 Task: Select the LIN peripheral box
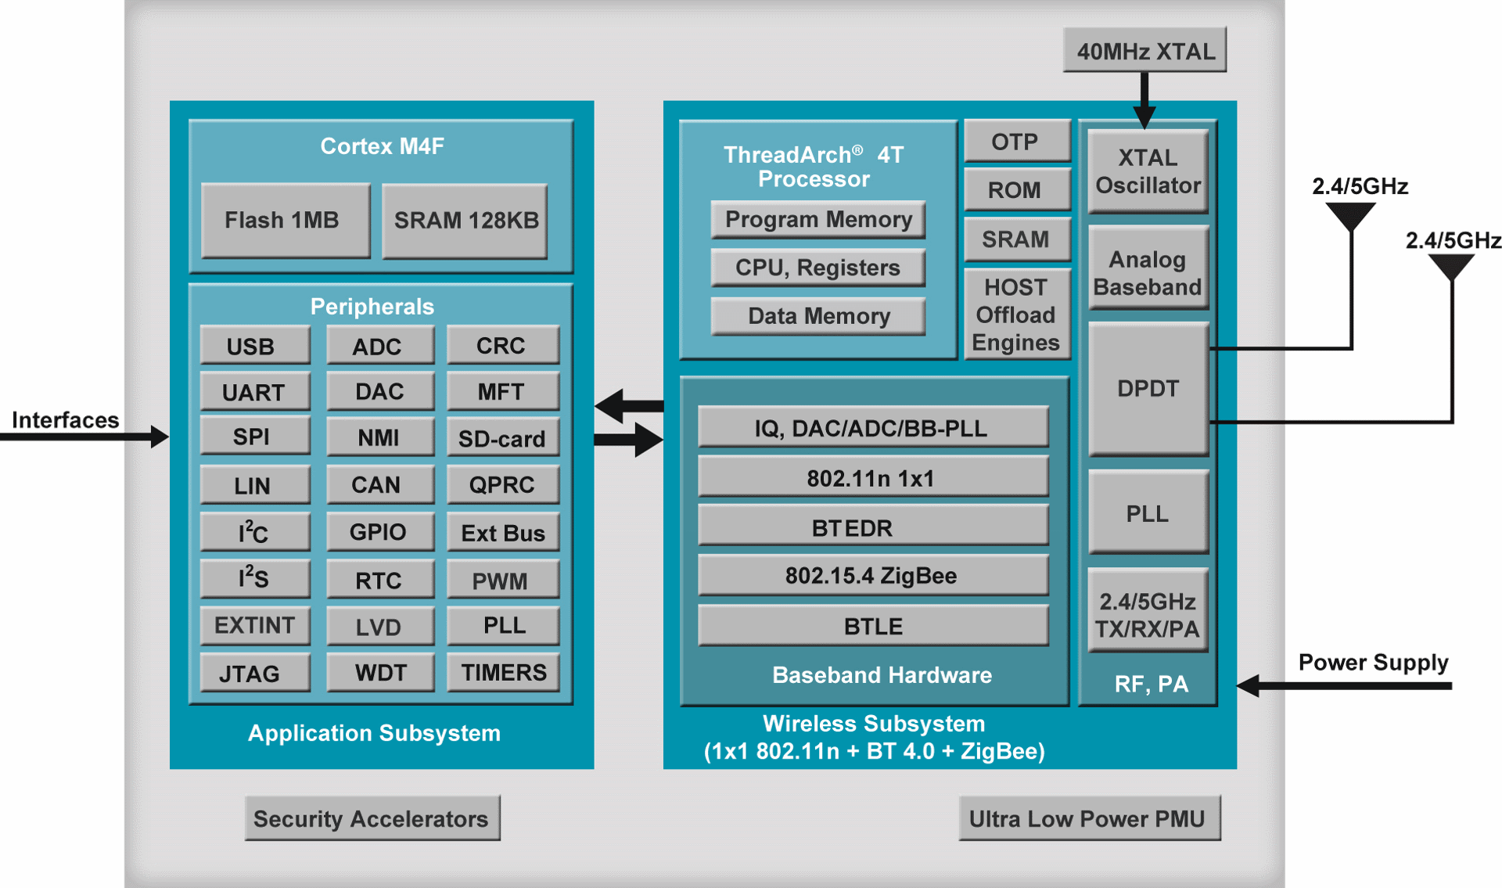(x=255, y=485)
